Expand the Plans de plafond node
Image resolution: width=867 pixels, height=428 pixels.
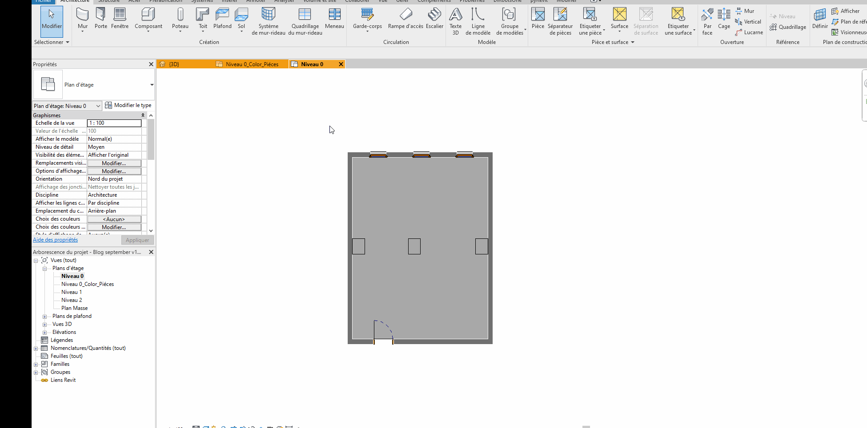point(44,317)
